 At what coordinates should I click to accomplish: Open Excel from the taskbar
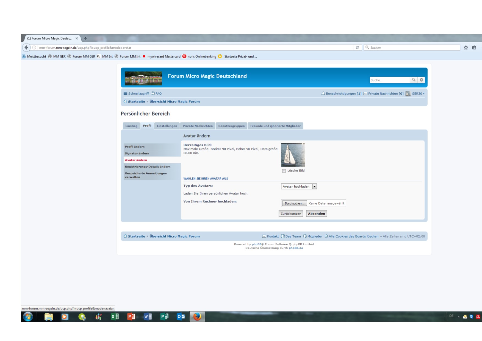(115, 317)
